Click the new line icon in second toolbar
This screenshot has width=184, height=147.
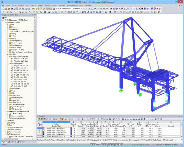tap(8, 12)
